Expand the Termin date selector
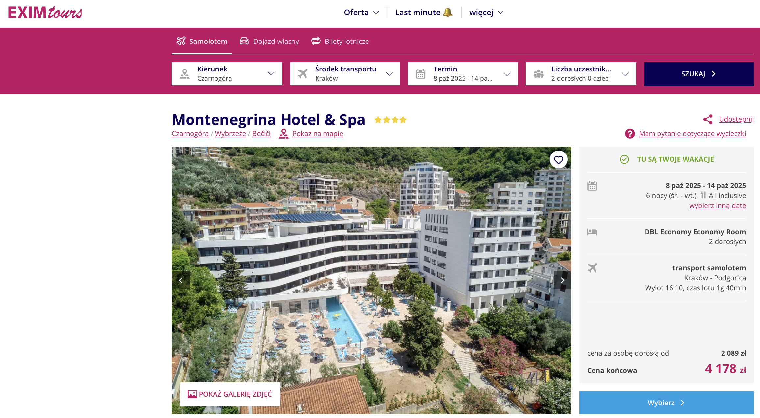This screenshot has width=760, height=418. tap(463, 74)
